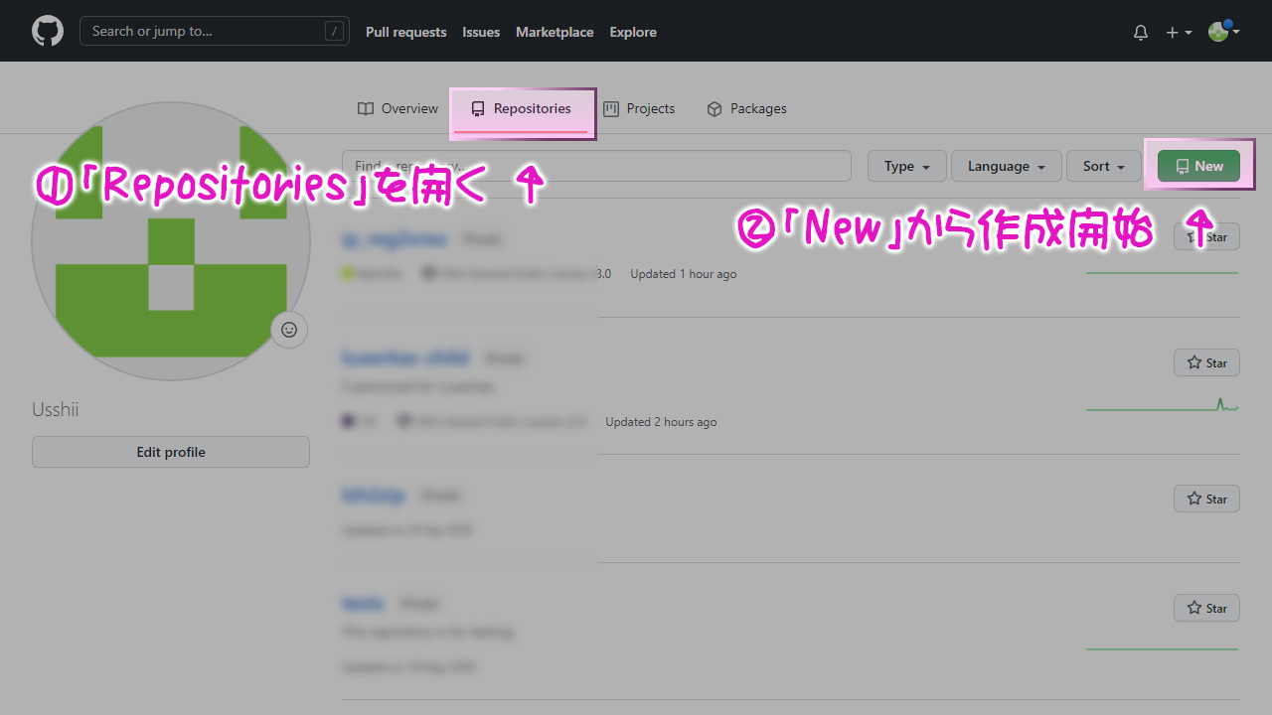
Task: Switch to the Projects tab
Action: pyautogui.click(x=639, y=108)
